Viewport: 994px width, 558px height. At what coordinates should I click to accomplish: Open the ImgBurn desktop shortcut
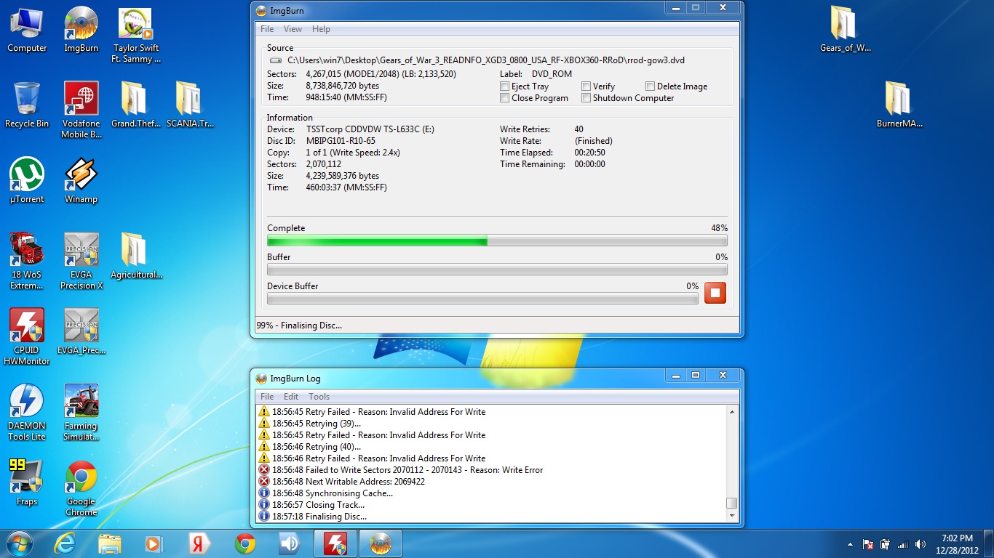click(x=81, y=31)
